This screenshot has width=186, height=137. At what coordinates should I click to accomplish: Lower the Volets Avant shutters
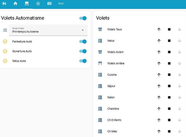179,52
